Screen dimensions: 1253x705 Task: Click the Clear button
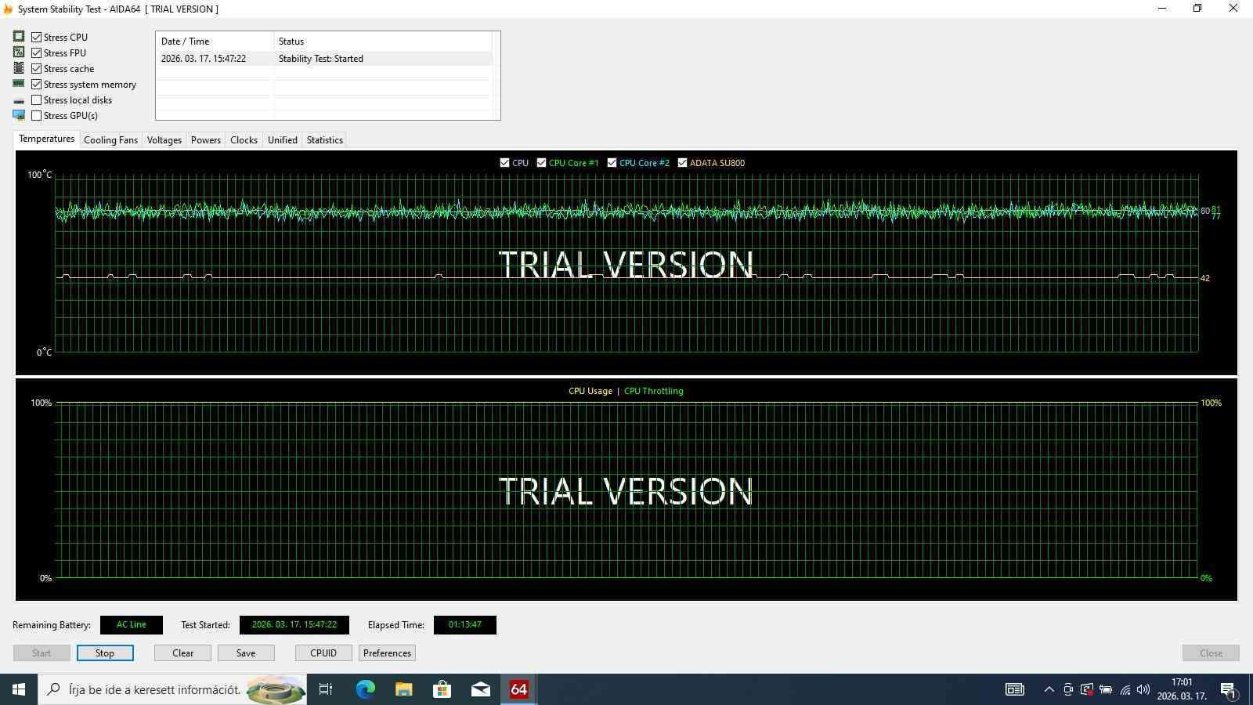point(182,653)
